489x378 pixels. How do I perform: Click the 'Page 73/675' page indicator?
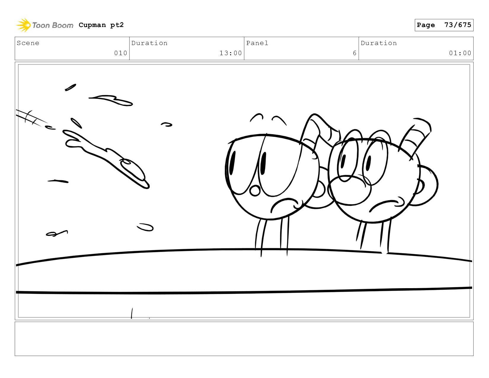click(444, 25)
